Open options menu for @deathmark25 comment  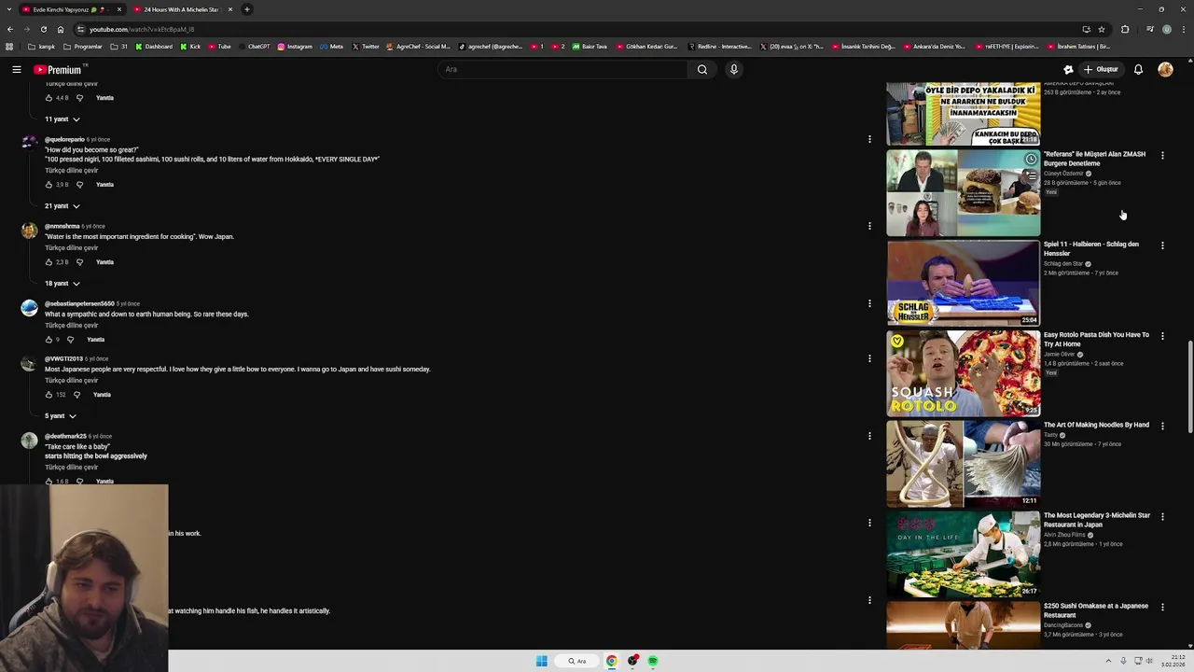(869, 436)
